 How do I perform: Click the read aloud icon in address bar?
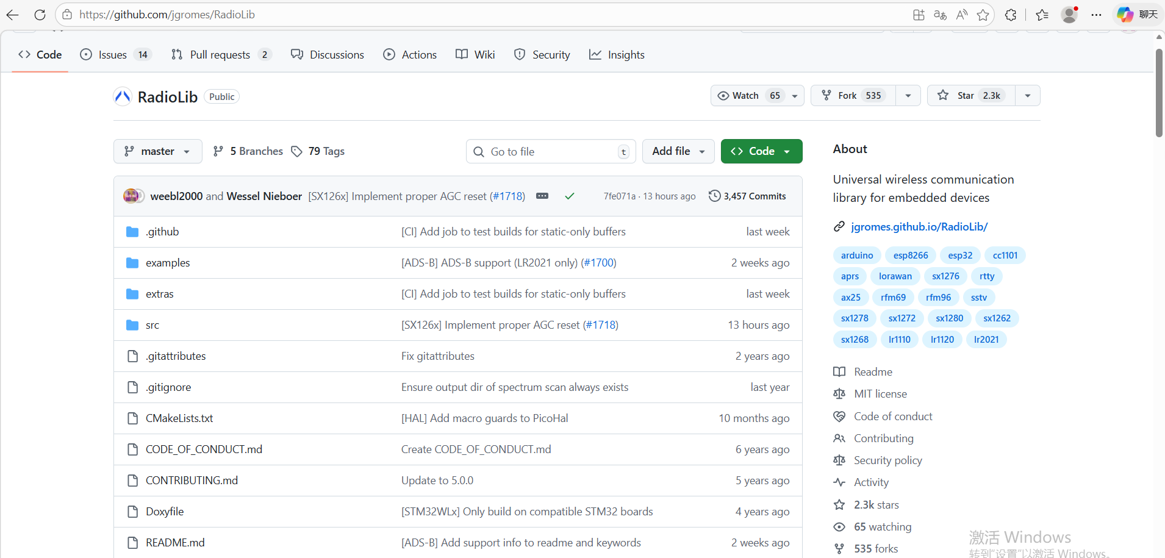point(962,15)
